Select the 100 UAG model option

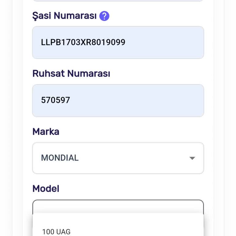(56, 231)
